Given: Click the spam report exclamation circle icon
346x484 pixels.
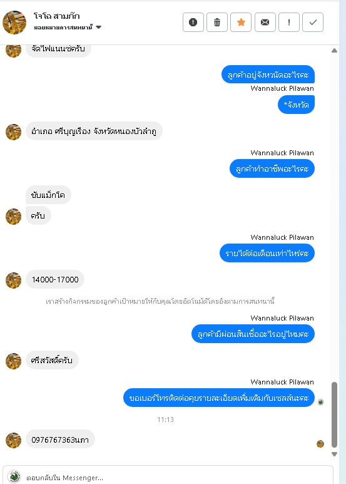Looking at the screenshot, I should 193,22.
